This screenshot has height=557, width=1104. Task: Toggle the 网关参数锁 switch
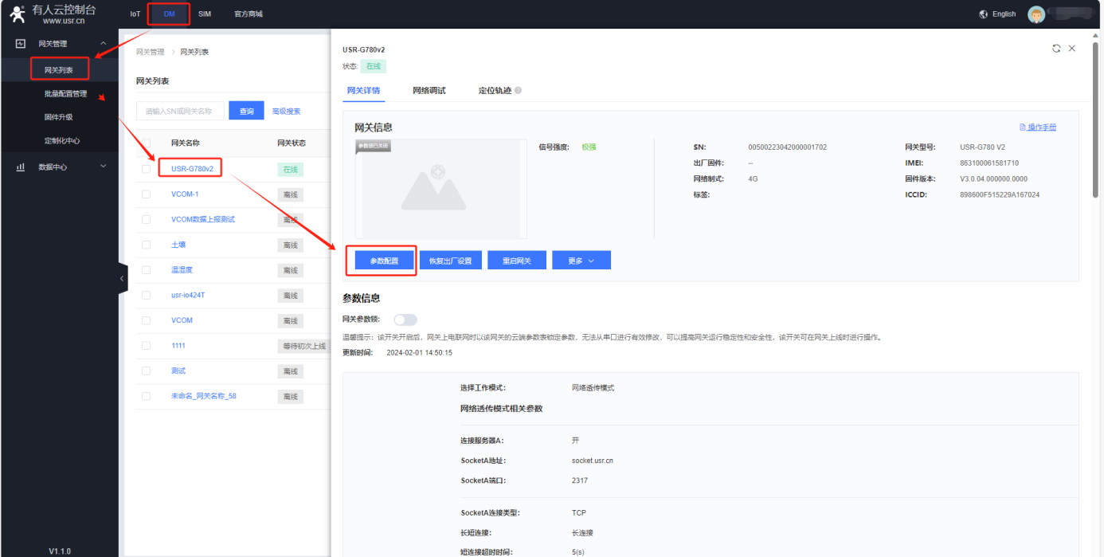[405, 320]
